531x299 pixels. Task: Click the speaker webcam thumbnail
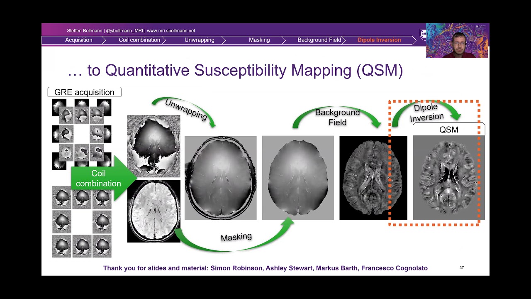pos(457,41)
